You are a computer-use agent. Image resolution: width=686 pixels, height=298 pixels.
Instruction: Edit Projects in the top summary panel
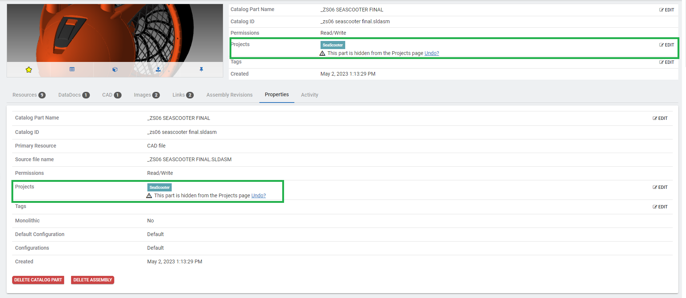pos(666,45)
